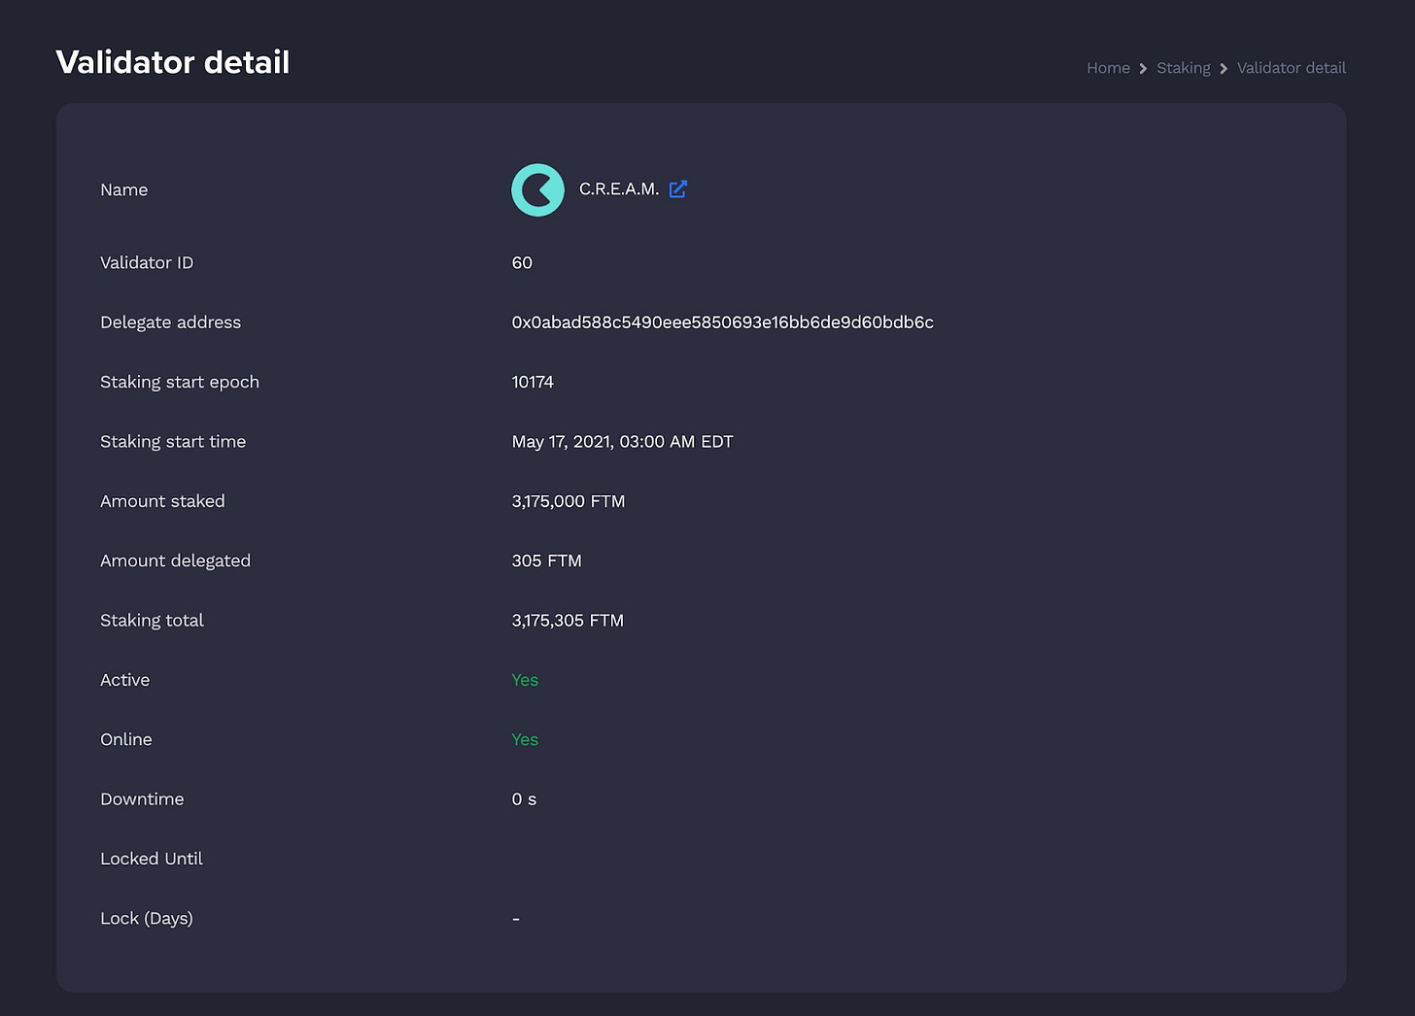Screen dimensions: 1415x1016
Task: Go to Home in the breadcrumb
Action: point(1108,68)
